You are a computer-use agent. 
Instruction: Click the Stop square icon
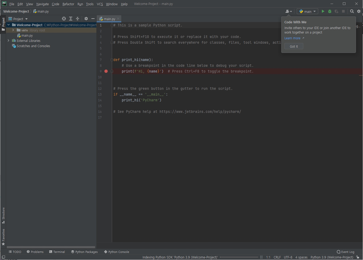point(343,11)
